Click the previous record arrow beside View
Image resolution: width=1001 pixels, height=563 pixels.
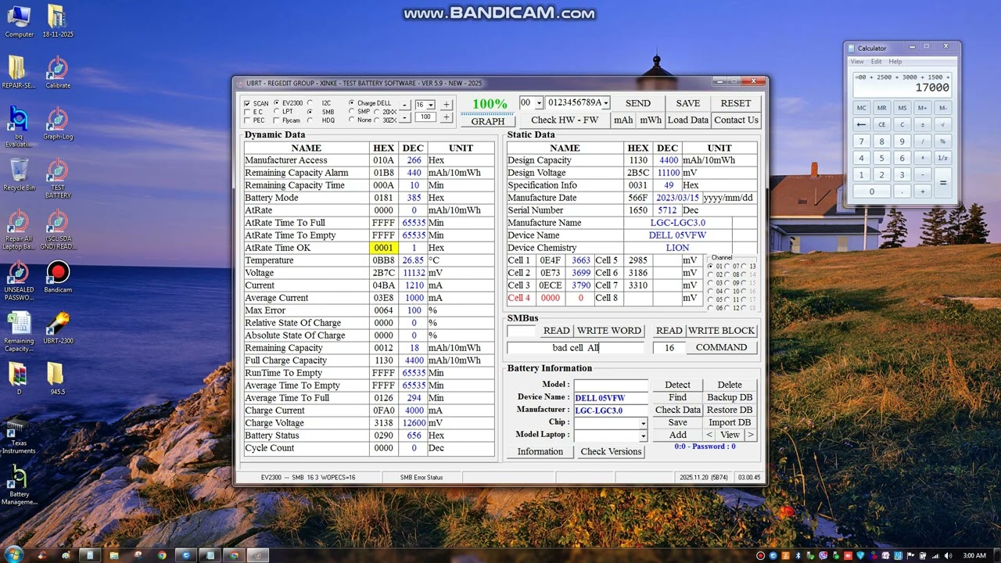click(709, 435)
